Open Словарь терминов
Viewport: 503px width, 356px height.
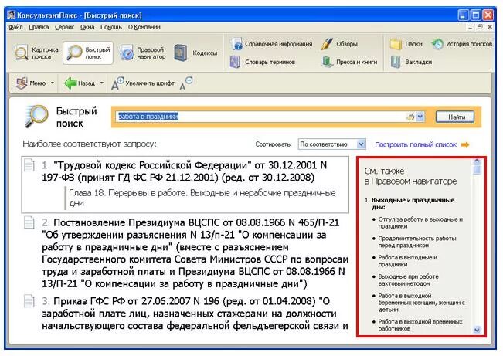click(263, 62)
